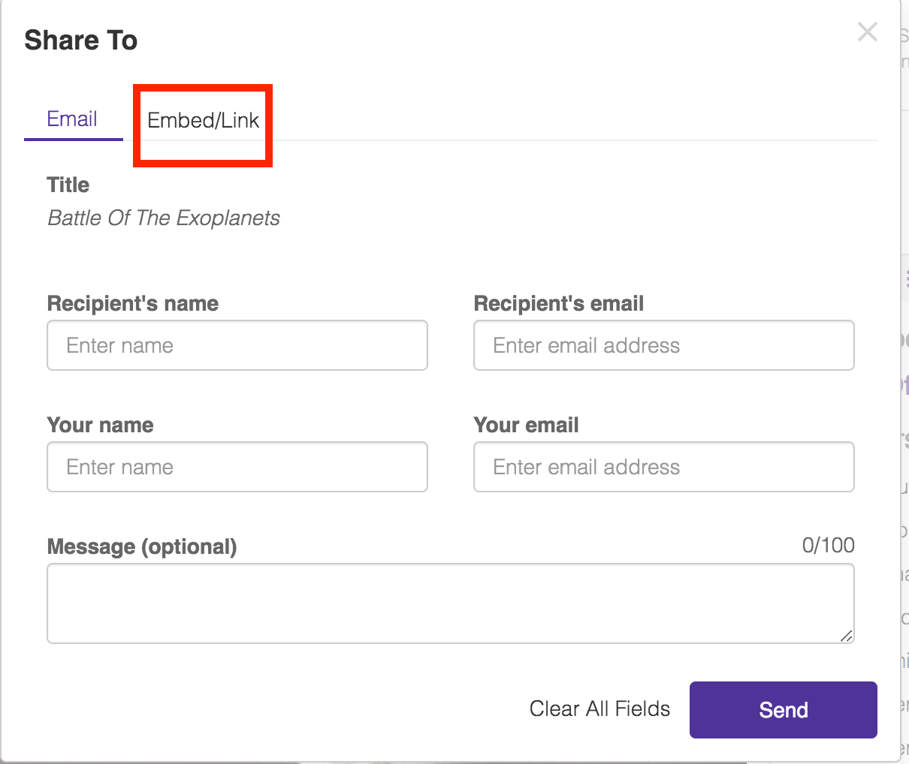Click inside the Message text area
Screen dimensions: 909x764
pyautogui.click(x=450, y=603)
